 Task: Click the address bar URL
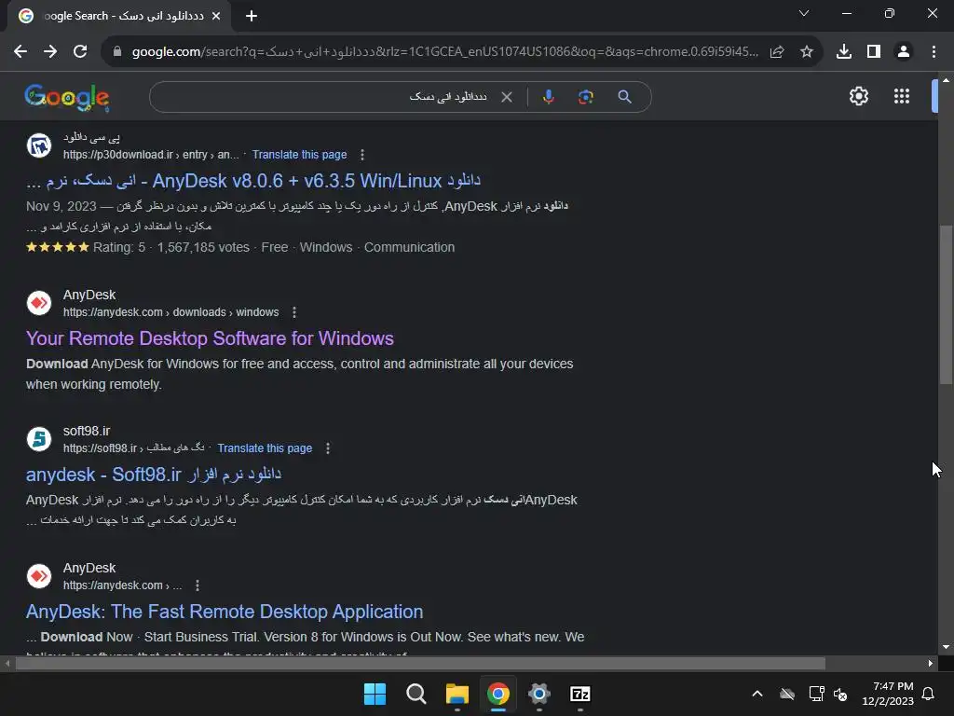(x=445, y=52)
